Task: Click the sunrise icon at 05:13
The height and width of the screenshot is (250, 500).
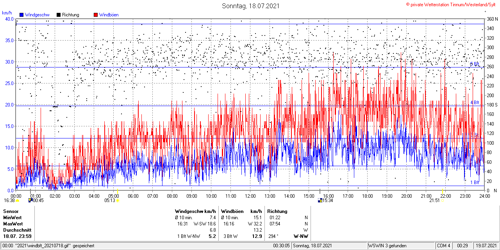Action: tap(118, 200)
